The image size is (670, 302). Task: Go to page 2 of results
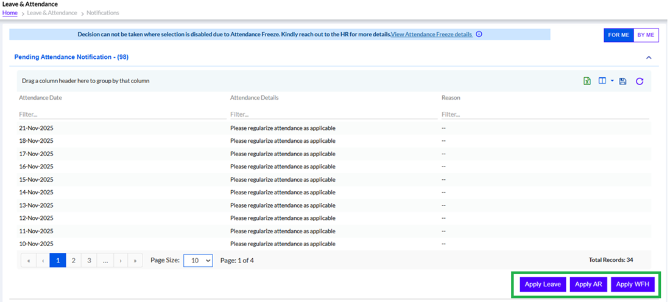point(74,261)
